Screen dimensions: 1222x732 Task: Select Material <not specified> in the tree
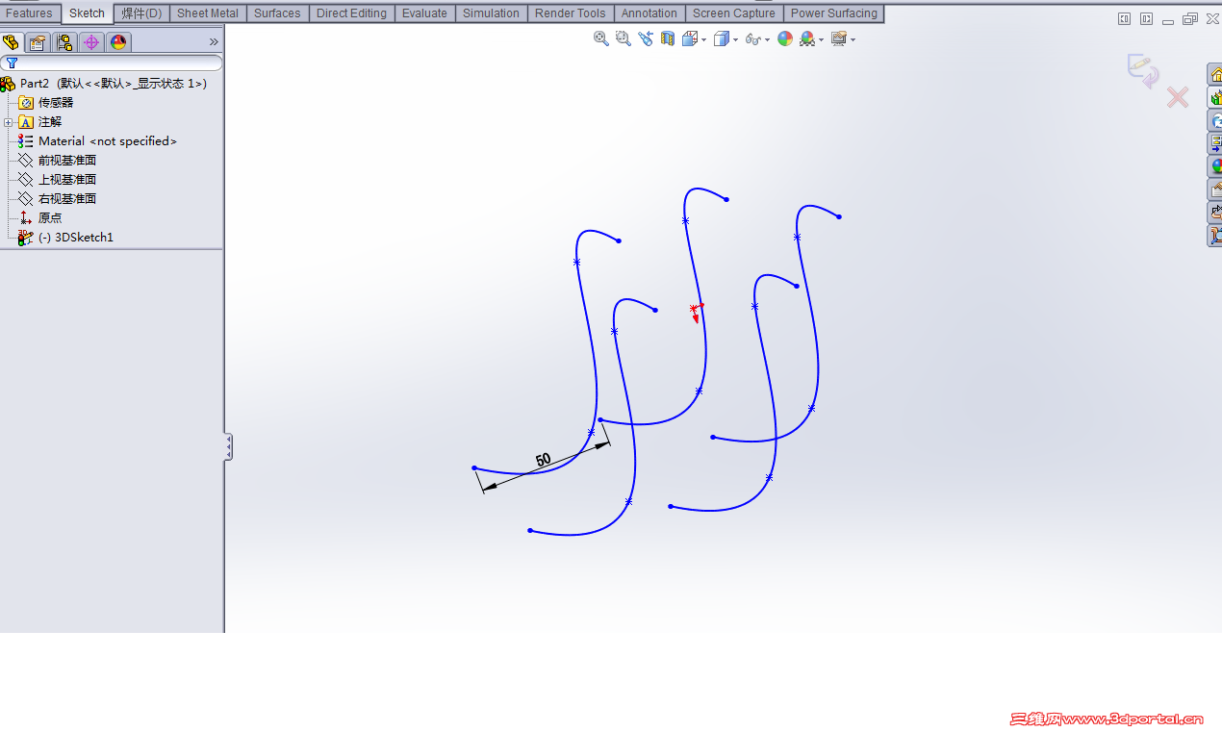click(x=98, y=140)
